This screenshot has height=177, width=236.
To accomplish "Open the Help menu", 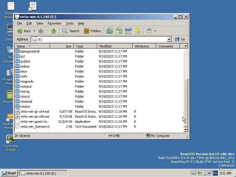I will 81,23.
